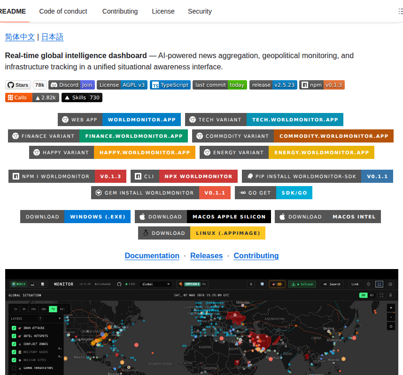Zoom in with the map plus button
Screen dimensions: 403x375
[391, 308]
